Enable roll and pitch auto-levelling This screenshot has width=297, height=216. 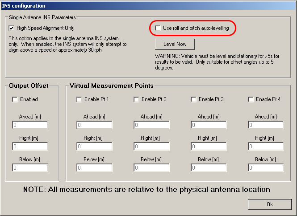pyautogui.click(x=158, y=28)
